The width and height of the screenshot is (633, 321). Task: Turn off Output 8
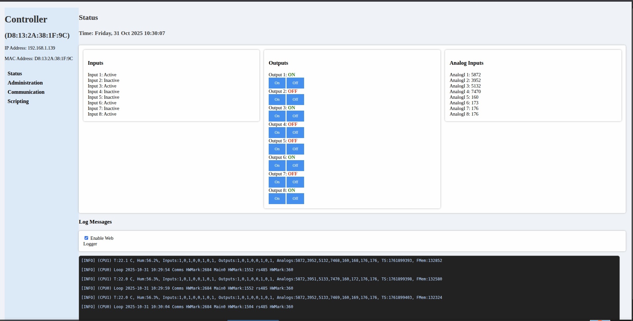pos(295,198)
